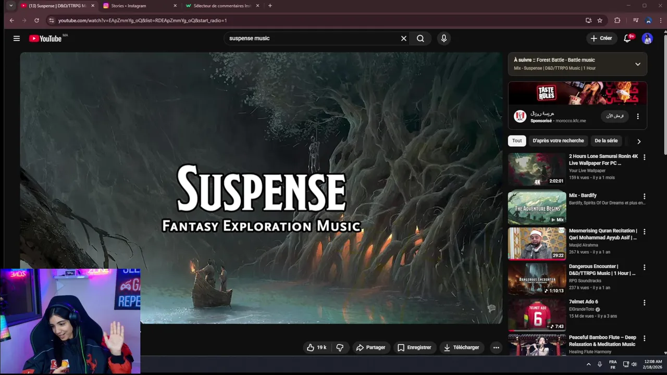
Task: Click inside the Suspense video player
Action: coord(261,188)
